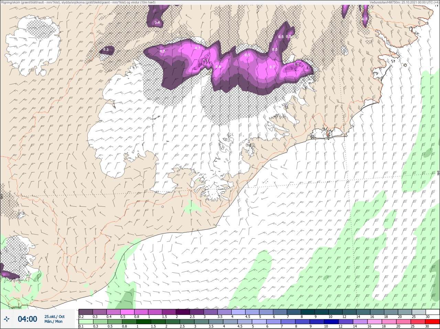Pick the deep purple 2 snow legend swatch
This screenshot has width=440, height=329.
pos(183,312)
